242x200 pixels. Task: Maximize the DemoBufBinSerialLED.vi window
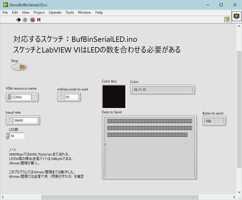pos(221,5)
